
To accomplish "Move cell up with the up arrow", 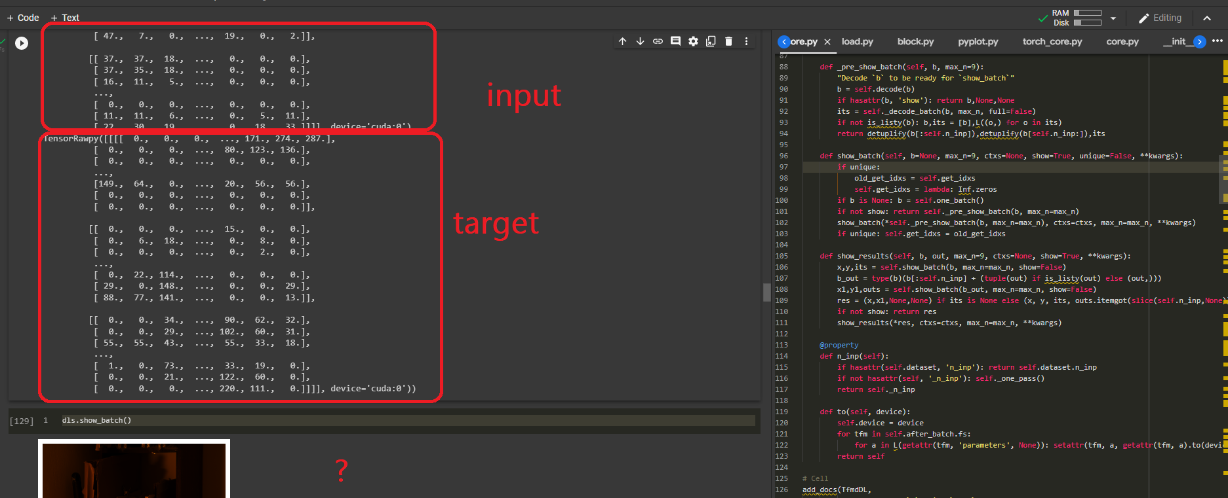I will [x=622, y=41].
